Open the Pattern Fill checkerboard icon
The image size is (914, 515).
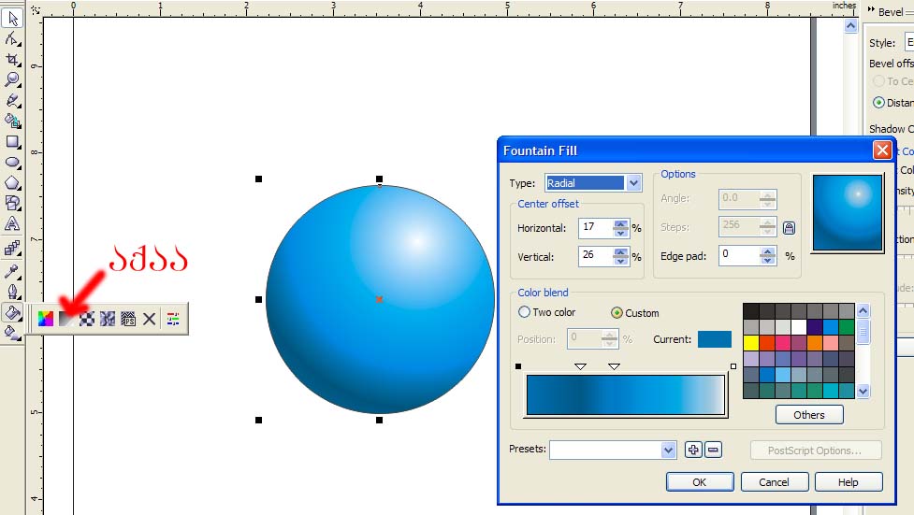87,319
